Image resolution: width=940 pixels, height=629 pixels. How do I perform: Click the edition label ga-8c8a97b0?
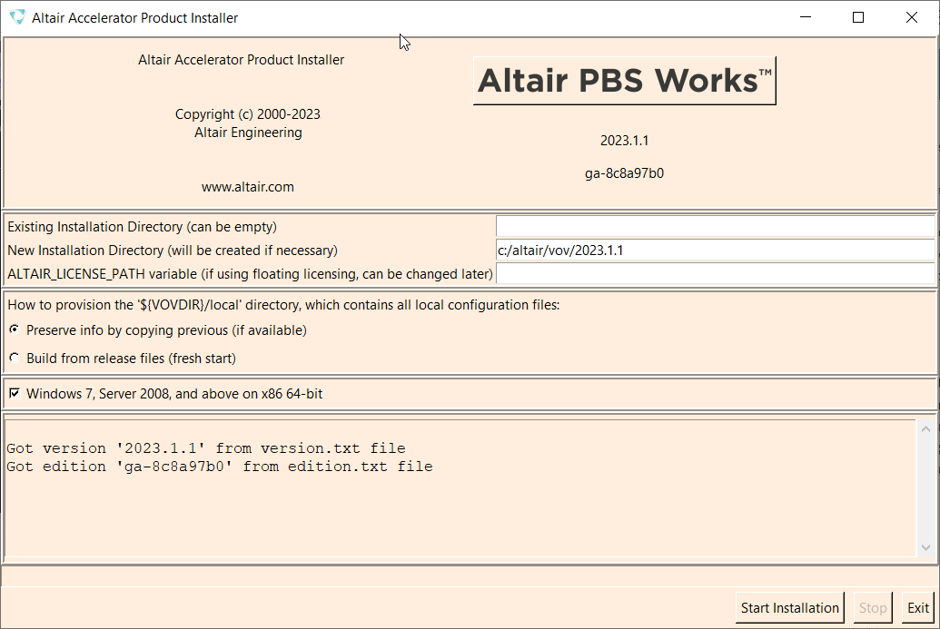[624, 173]
